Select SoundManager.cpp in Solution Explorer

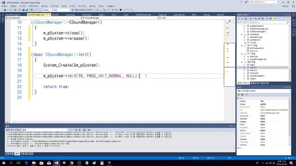(x=258, y=59)
